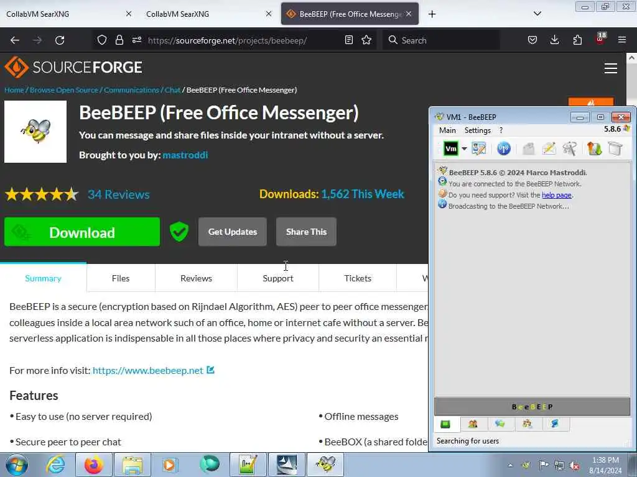Click the Chat breadcrumb link

click(x=172, y=90)
